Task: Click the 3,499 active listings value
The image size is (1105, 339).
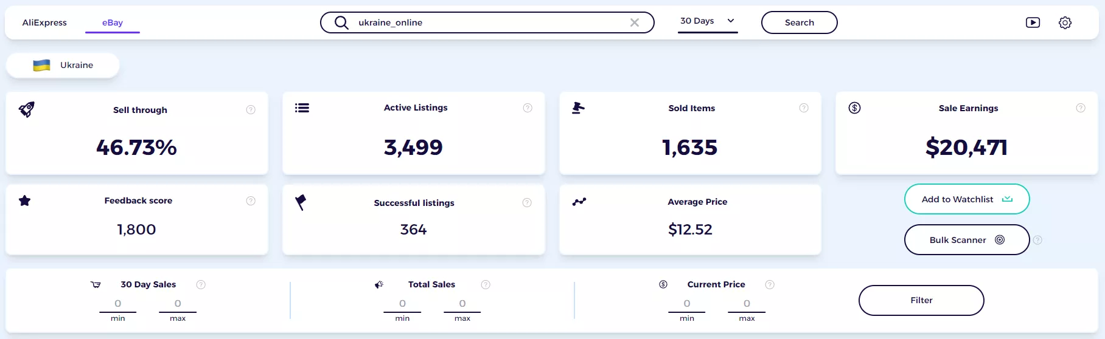Action: [x=413, y=148]
